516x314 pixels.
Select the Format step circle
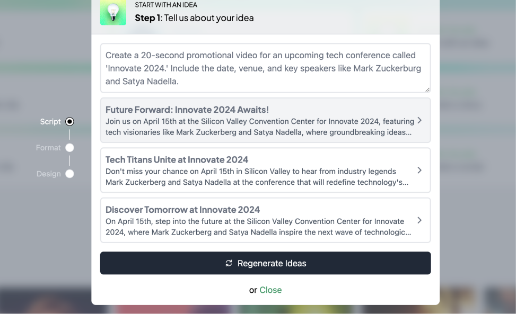pos(69,148)
